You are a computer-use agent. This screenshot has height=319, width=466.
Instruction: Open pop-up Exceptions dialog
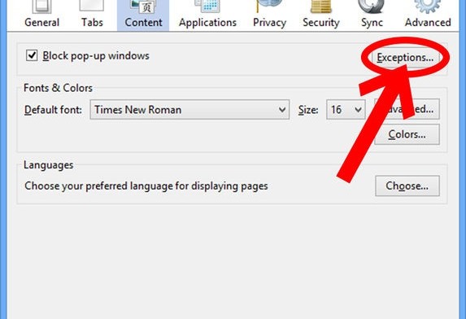[405, 57]
